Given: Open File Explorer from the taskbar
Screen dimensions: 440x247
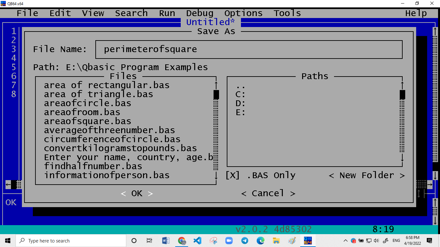Looking at the screenshot, I should 276,241.
